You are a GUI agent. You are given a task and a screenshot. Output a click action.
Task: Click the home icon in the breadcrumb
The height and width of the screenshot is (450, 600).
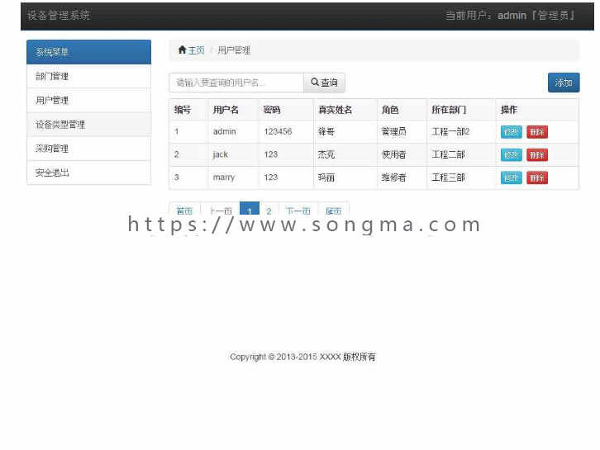(x=182, y=50)
